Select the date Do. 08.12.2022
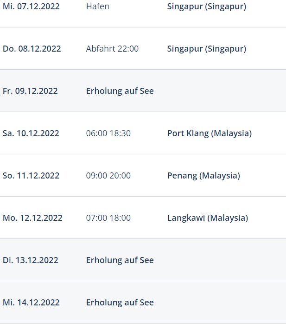 [32, 49]
